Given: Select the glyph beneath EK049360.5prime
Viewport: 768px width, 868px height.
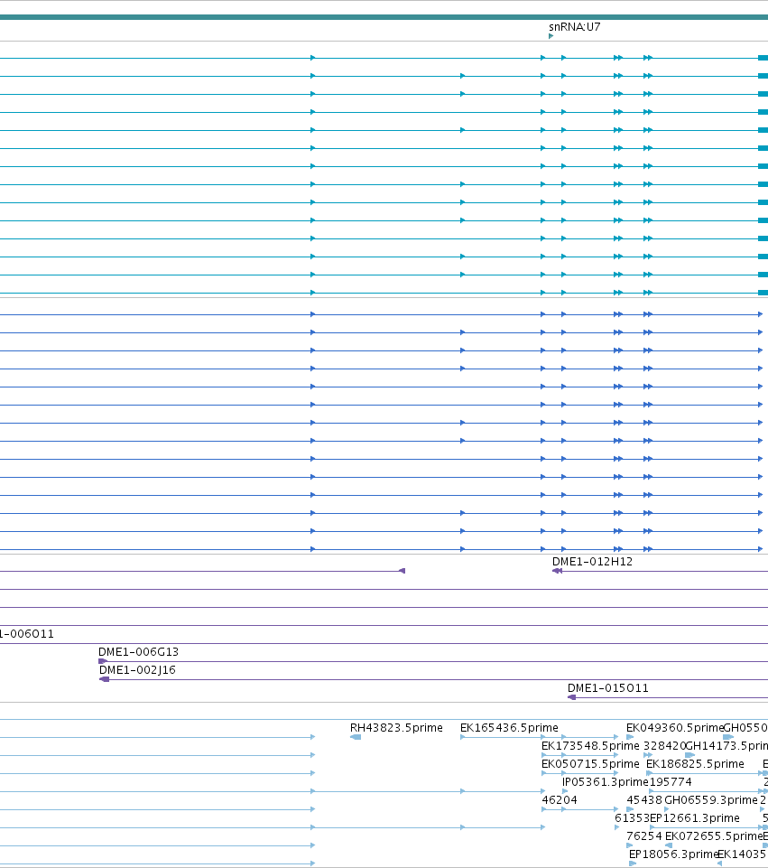Looking at the screenshot, I should [x=630, y=737].
